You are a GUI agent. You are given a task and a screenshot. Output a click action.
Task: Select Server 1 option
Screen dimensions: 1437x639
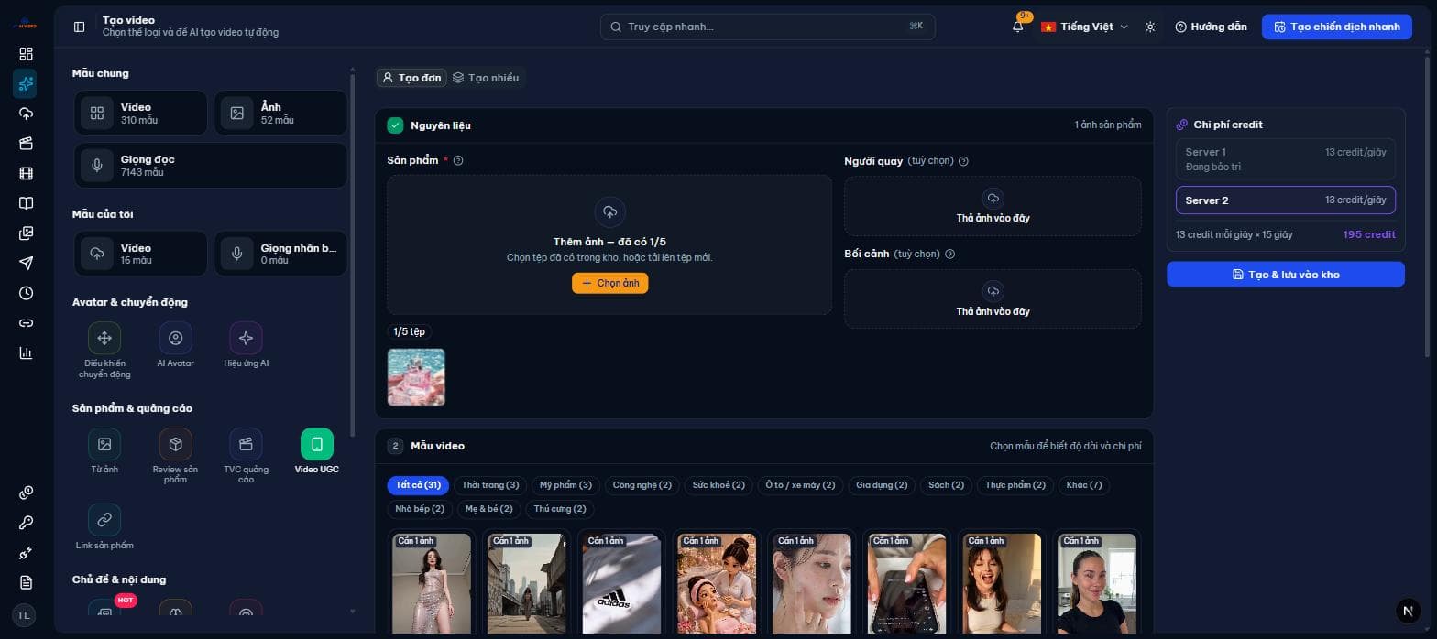pyautogui.click(x=1285, y=159)
